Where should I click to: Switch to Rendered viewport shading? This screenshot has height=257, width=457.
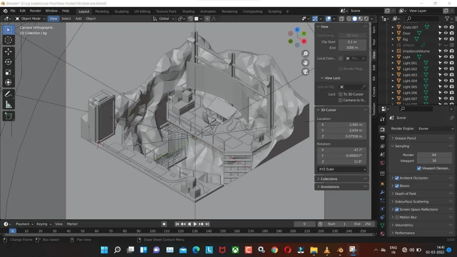pyautogui.click(x=366, y=19)
